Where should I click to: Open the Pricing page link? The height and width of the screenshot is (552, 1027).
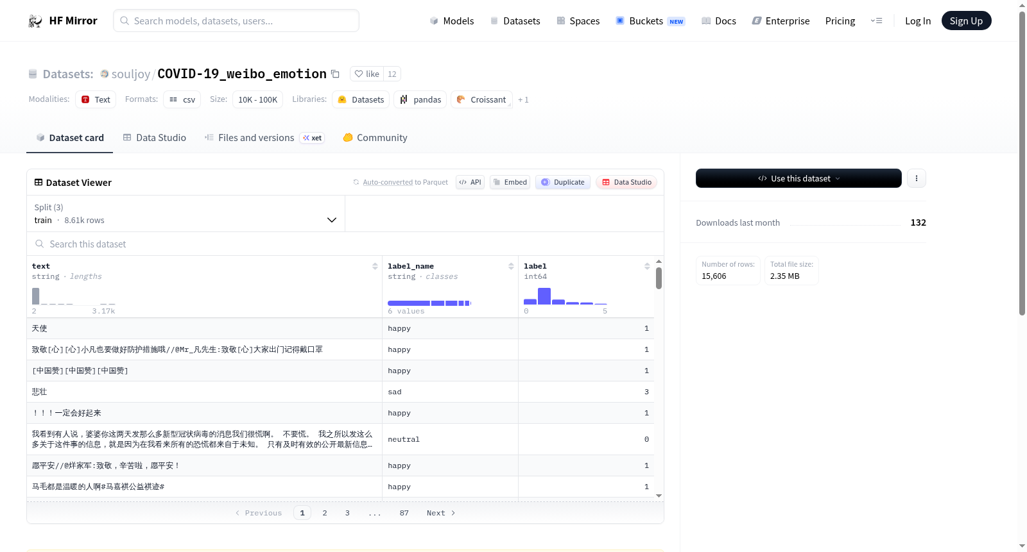[x=840, y=21]
